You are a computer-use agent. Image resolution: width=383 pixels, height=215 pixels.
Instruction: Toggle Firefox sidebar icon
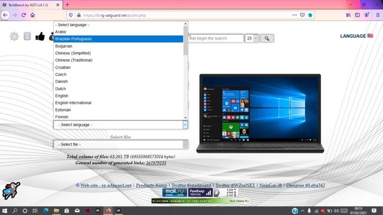pos(357,15)
